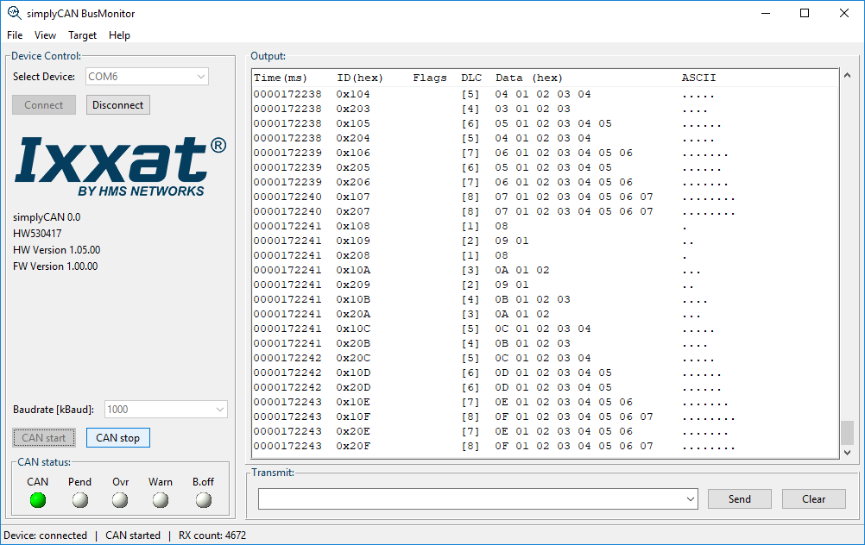Click the output scrollbar up arrow
This screenshot has width=865, height=545.
tap(847, 78)
